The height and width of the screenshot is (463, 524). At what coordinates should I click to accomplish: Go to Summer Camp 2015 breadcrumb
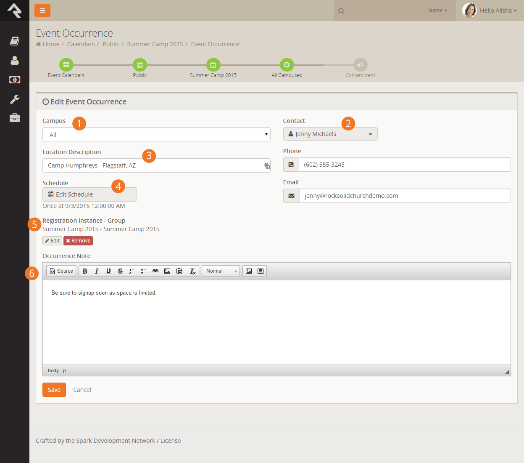(x=155, y=44)
